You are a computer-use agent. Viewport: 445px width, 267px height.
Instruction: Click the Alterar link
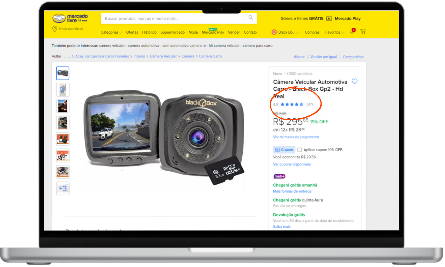[x=299, y=57]
